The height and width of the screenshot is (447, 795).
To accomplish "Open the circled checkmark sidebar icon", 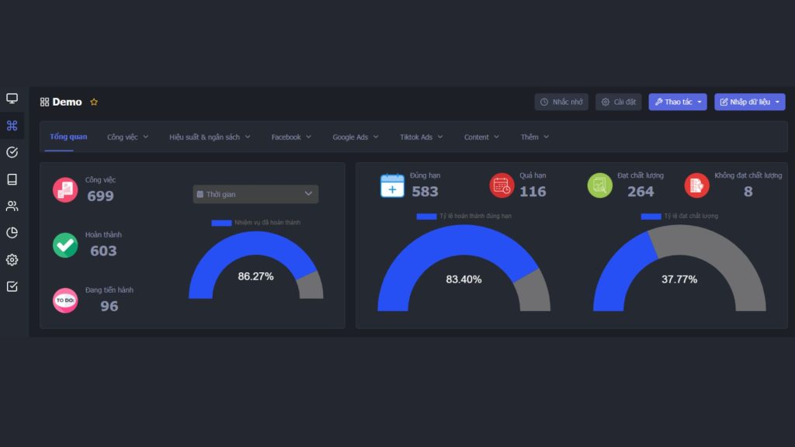I will click(x=12, y=152).
